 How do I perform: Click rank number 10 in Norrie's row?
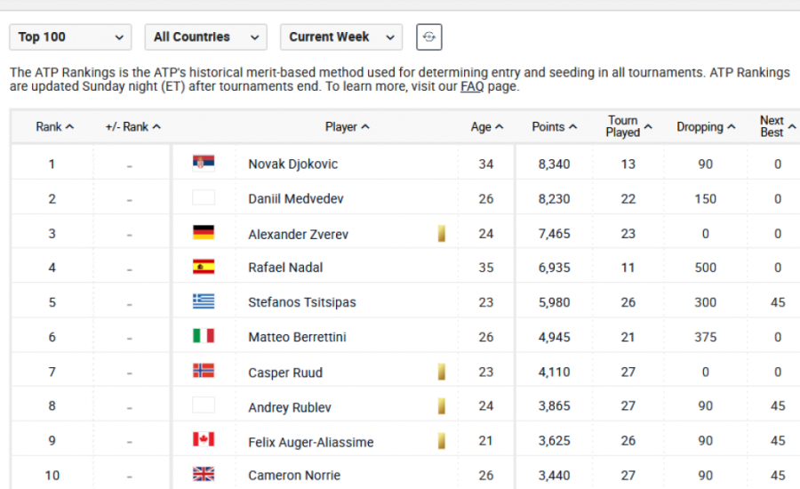coord(52,475)
